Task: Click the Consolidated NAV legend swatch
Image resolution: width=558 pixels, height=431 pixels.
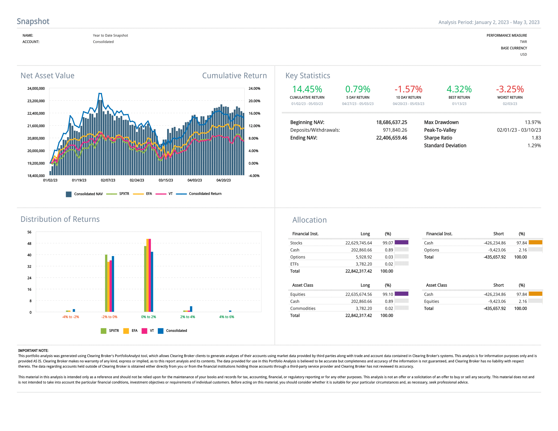Action: [68, 194]
